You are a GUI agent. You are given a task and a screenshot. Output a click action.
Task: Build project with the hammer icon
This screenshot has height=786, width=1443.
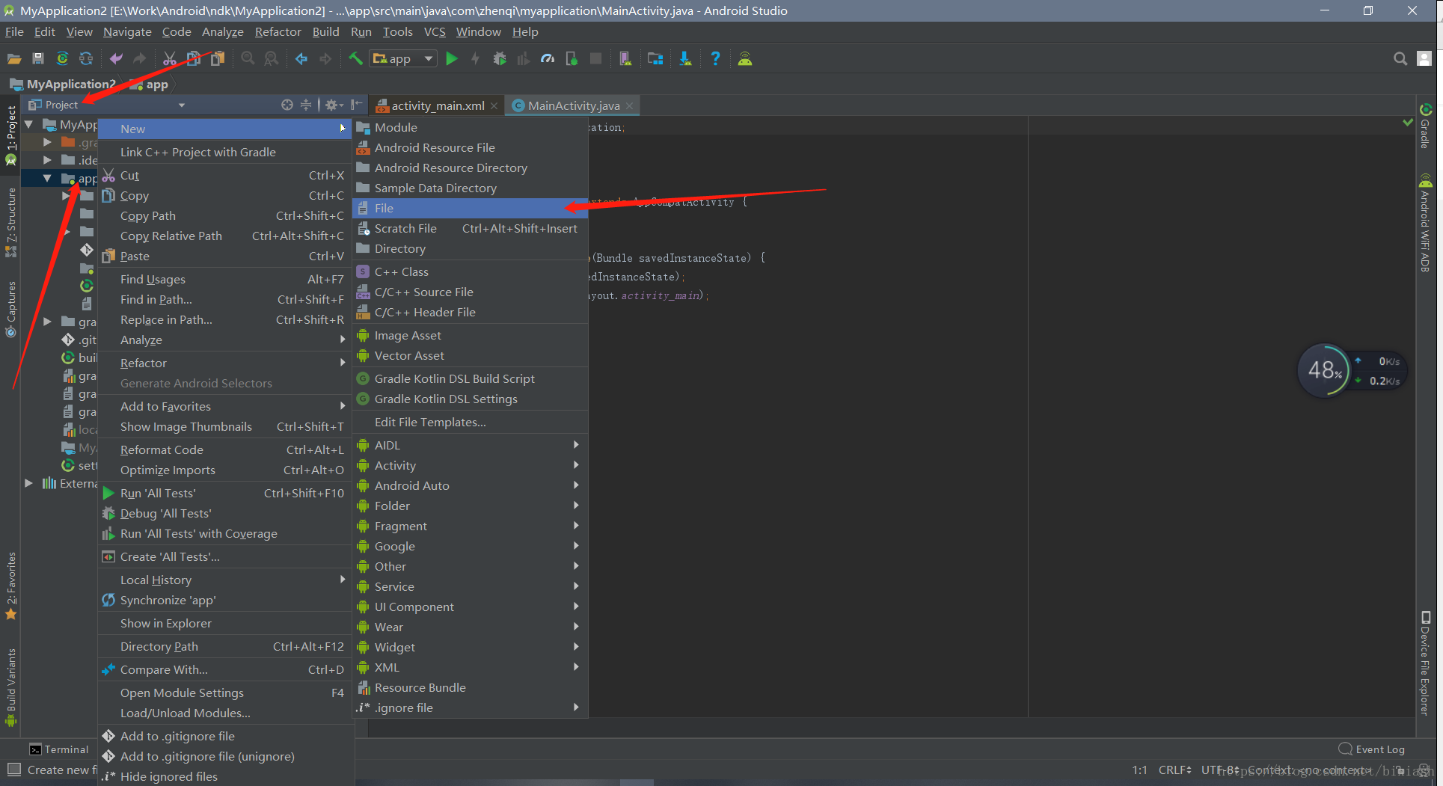[355, 58]
